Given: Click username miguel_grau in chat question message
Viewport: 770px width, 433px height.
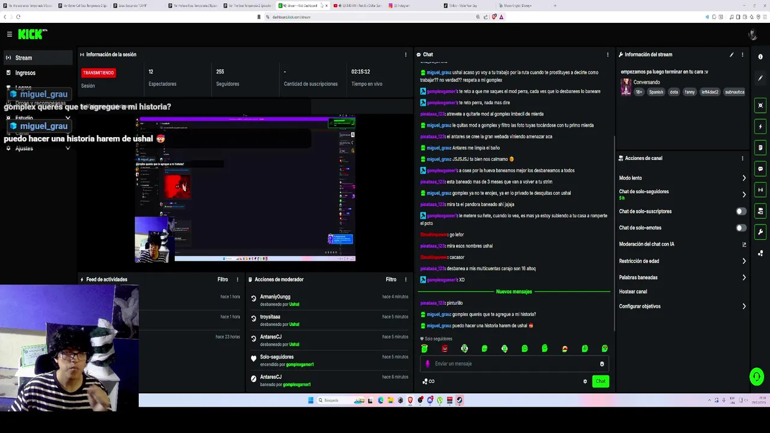Looking at the screenshot, I should pyautogui.click(x=439, y=315).
